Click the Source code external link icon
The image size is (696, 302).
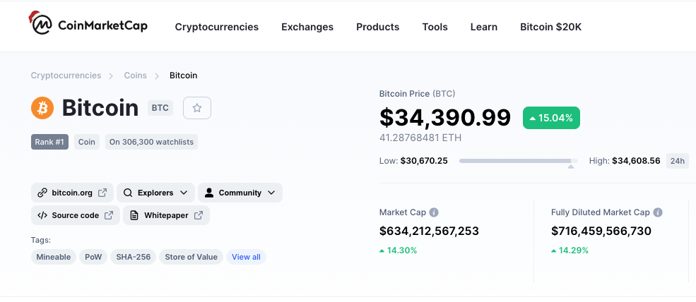109,215
